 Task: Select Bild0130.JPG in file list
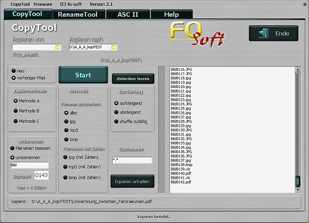181,130
